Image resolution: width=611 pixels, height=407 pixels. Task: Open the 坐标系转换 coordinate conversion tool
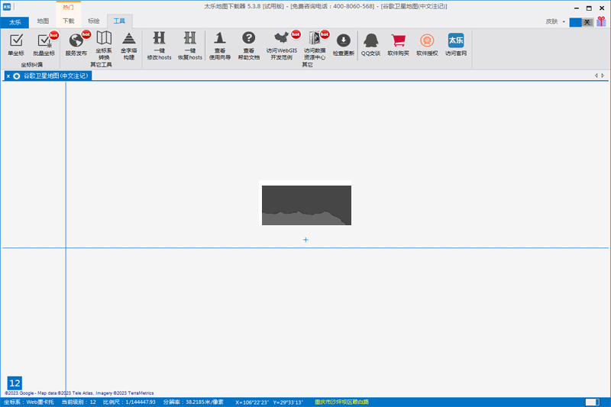pyautogui.click(x=104, y=44)
